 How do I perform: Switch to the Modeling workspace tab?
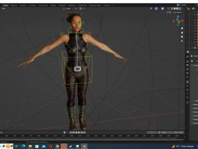click(x=14, y=5)
